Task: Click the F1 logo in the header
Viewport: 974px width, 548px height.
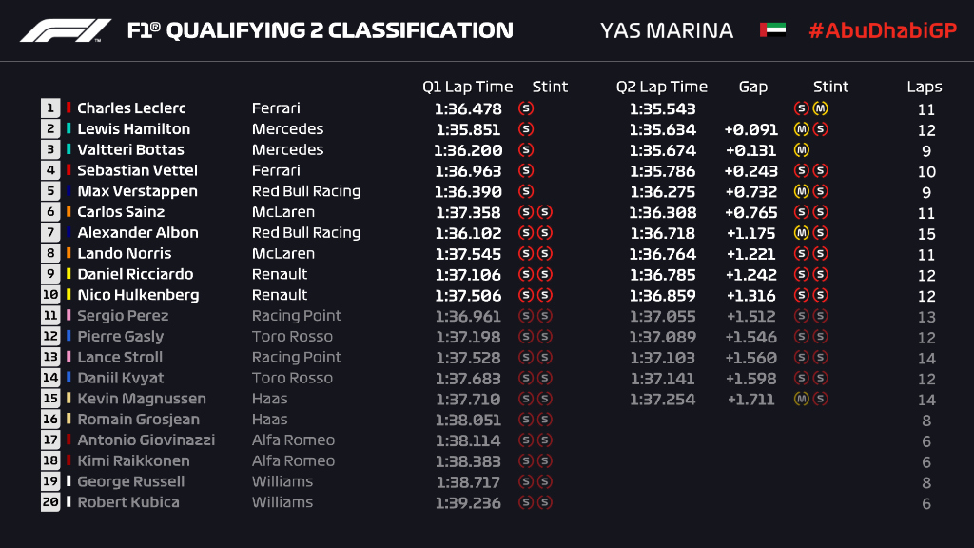Action: [x=66, y=30]
